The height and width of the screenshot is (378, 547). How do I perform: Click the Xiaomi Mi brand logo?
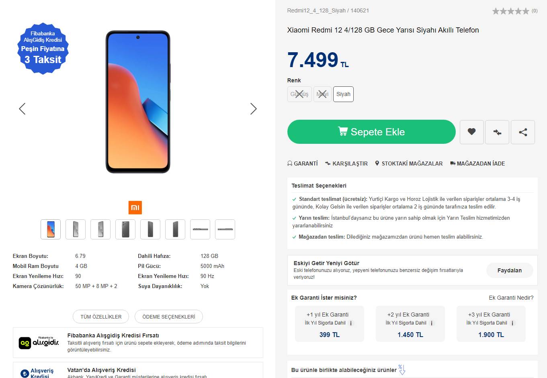135,208
